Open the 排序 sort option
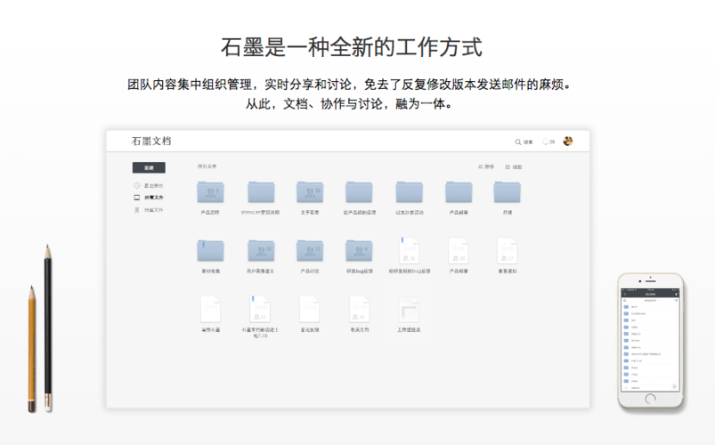The image size is (715, 445). (x=486, y=167)
